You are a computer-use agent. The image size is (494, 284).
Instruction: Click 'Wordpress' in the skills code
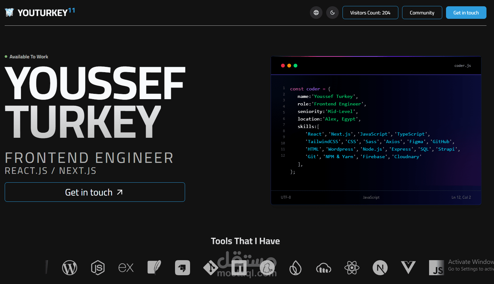tap(341, 149)
